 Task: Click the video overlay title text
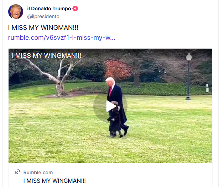[x=46, y=56]
